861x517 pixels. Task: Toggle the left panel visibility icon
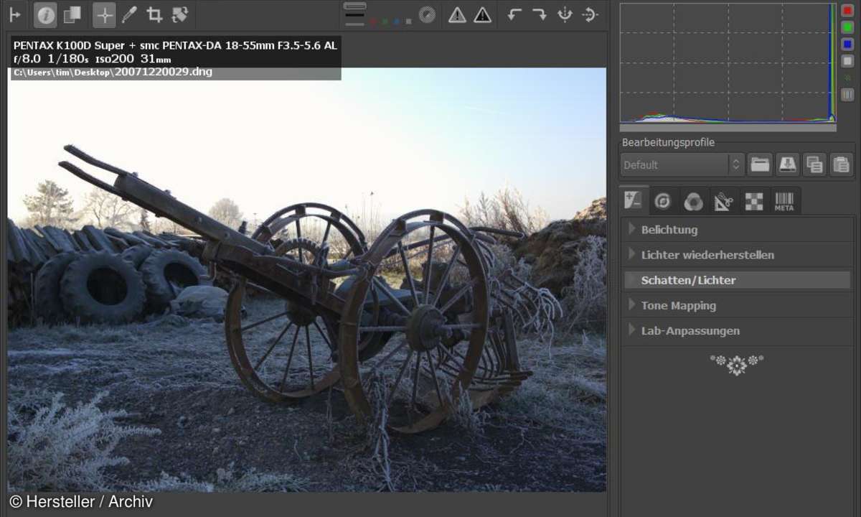click(x=15, y=14)
